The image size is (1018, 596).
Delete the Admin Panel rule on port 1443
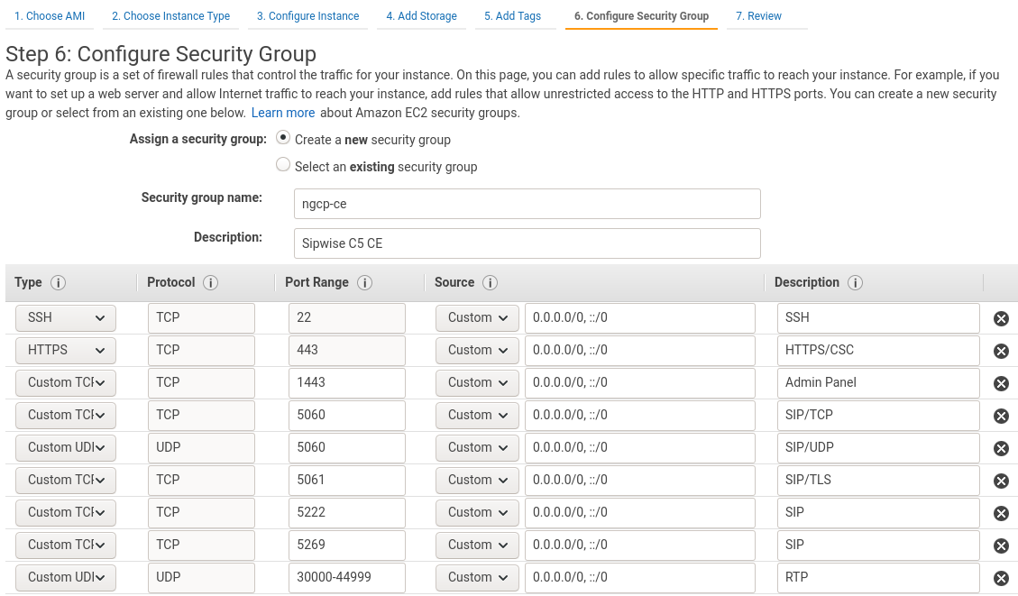click(1001, 382)
